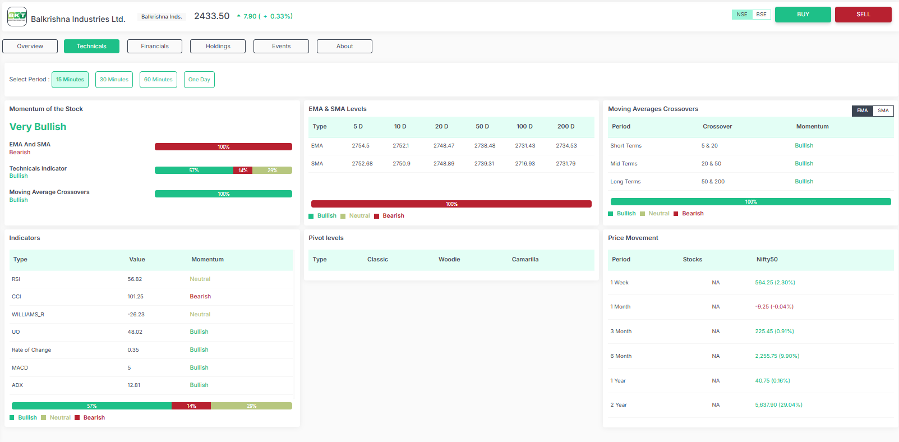Select the BSE exchange toggle
This screenshot has width=899, height=442.
point(761,15)
